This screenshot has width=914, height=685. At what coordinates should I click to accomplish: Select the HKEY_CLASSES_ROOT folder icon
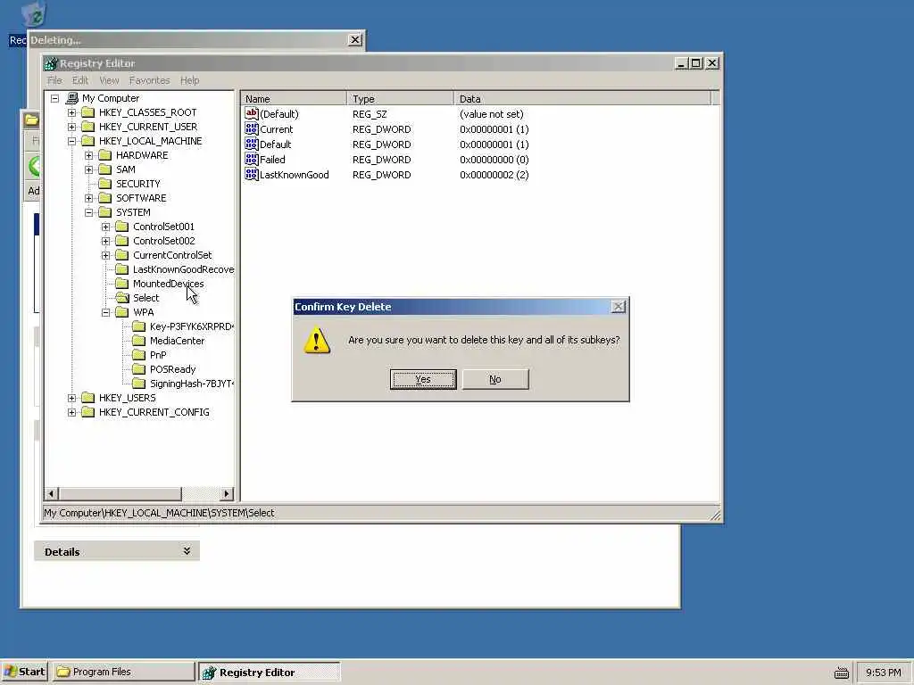click(x=88, y=111)
